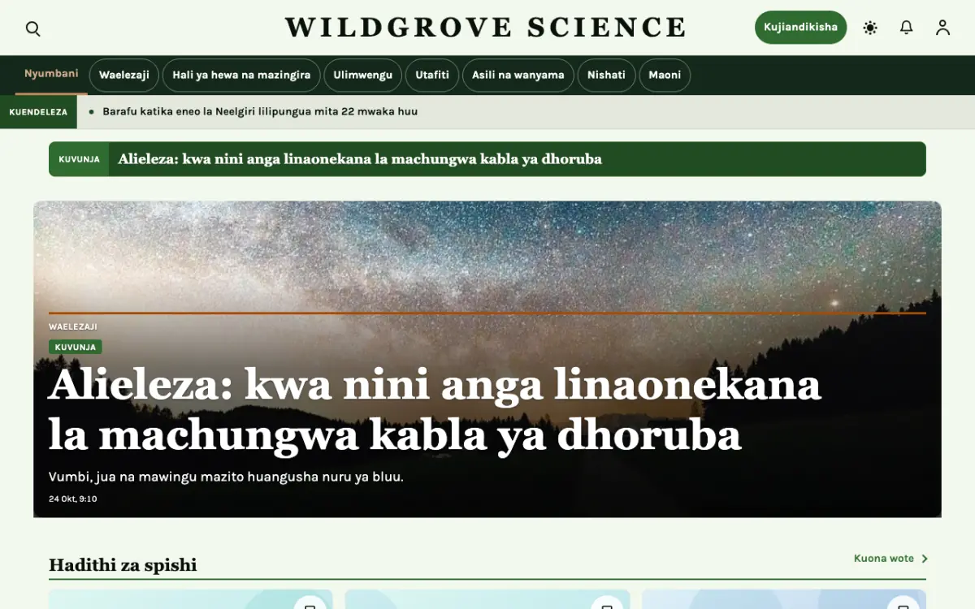
Task: Open Asili na wanyama section
Action: tap(518, 75)
